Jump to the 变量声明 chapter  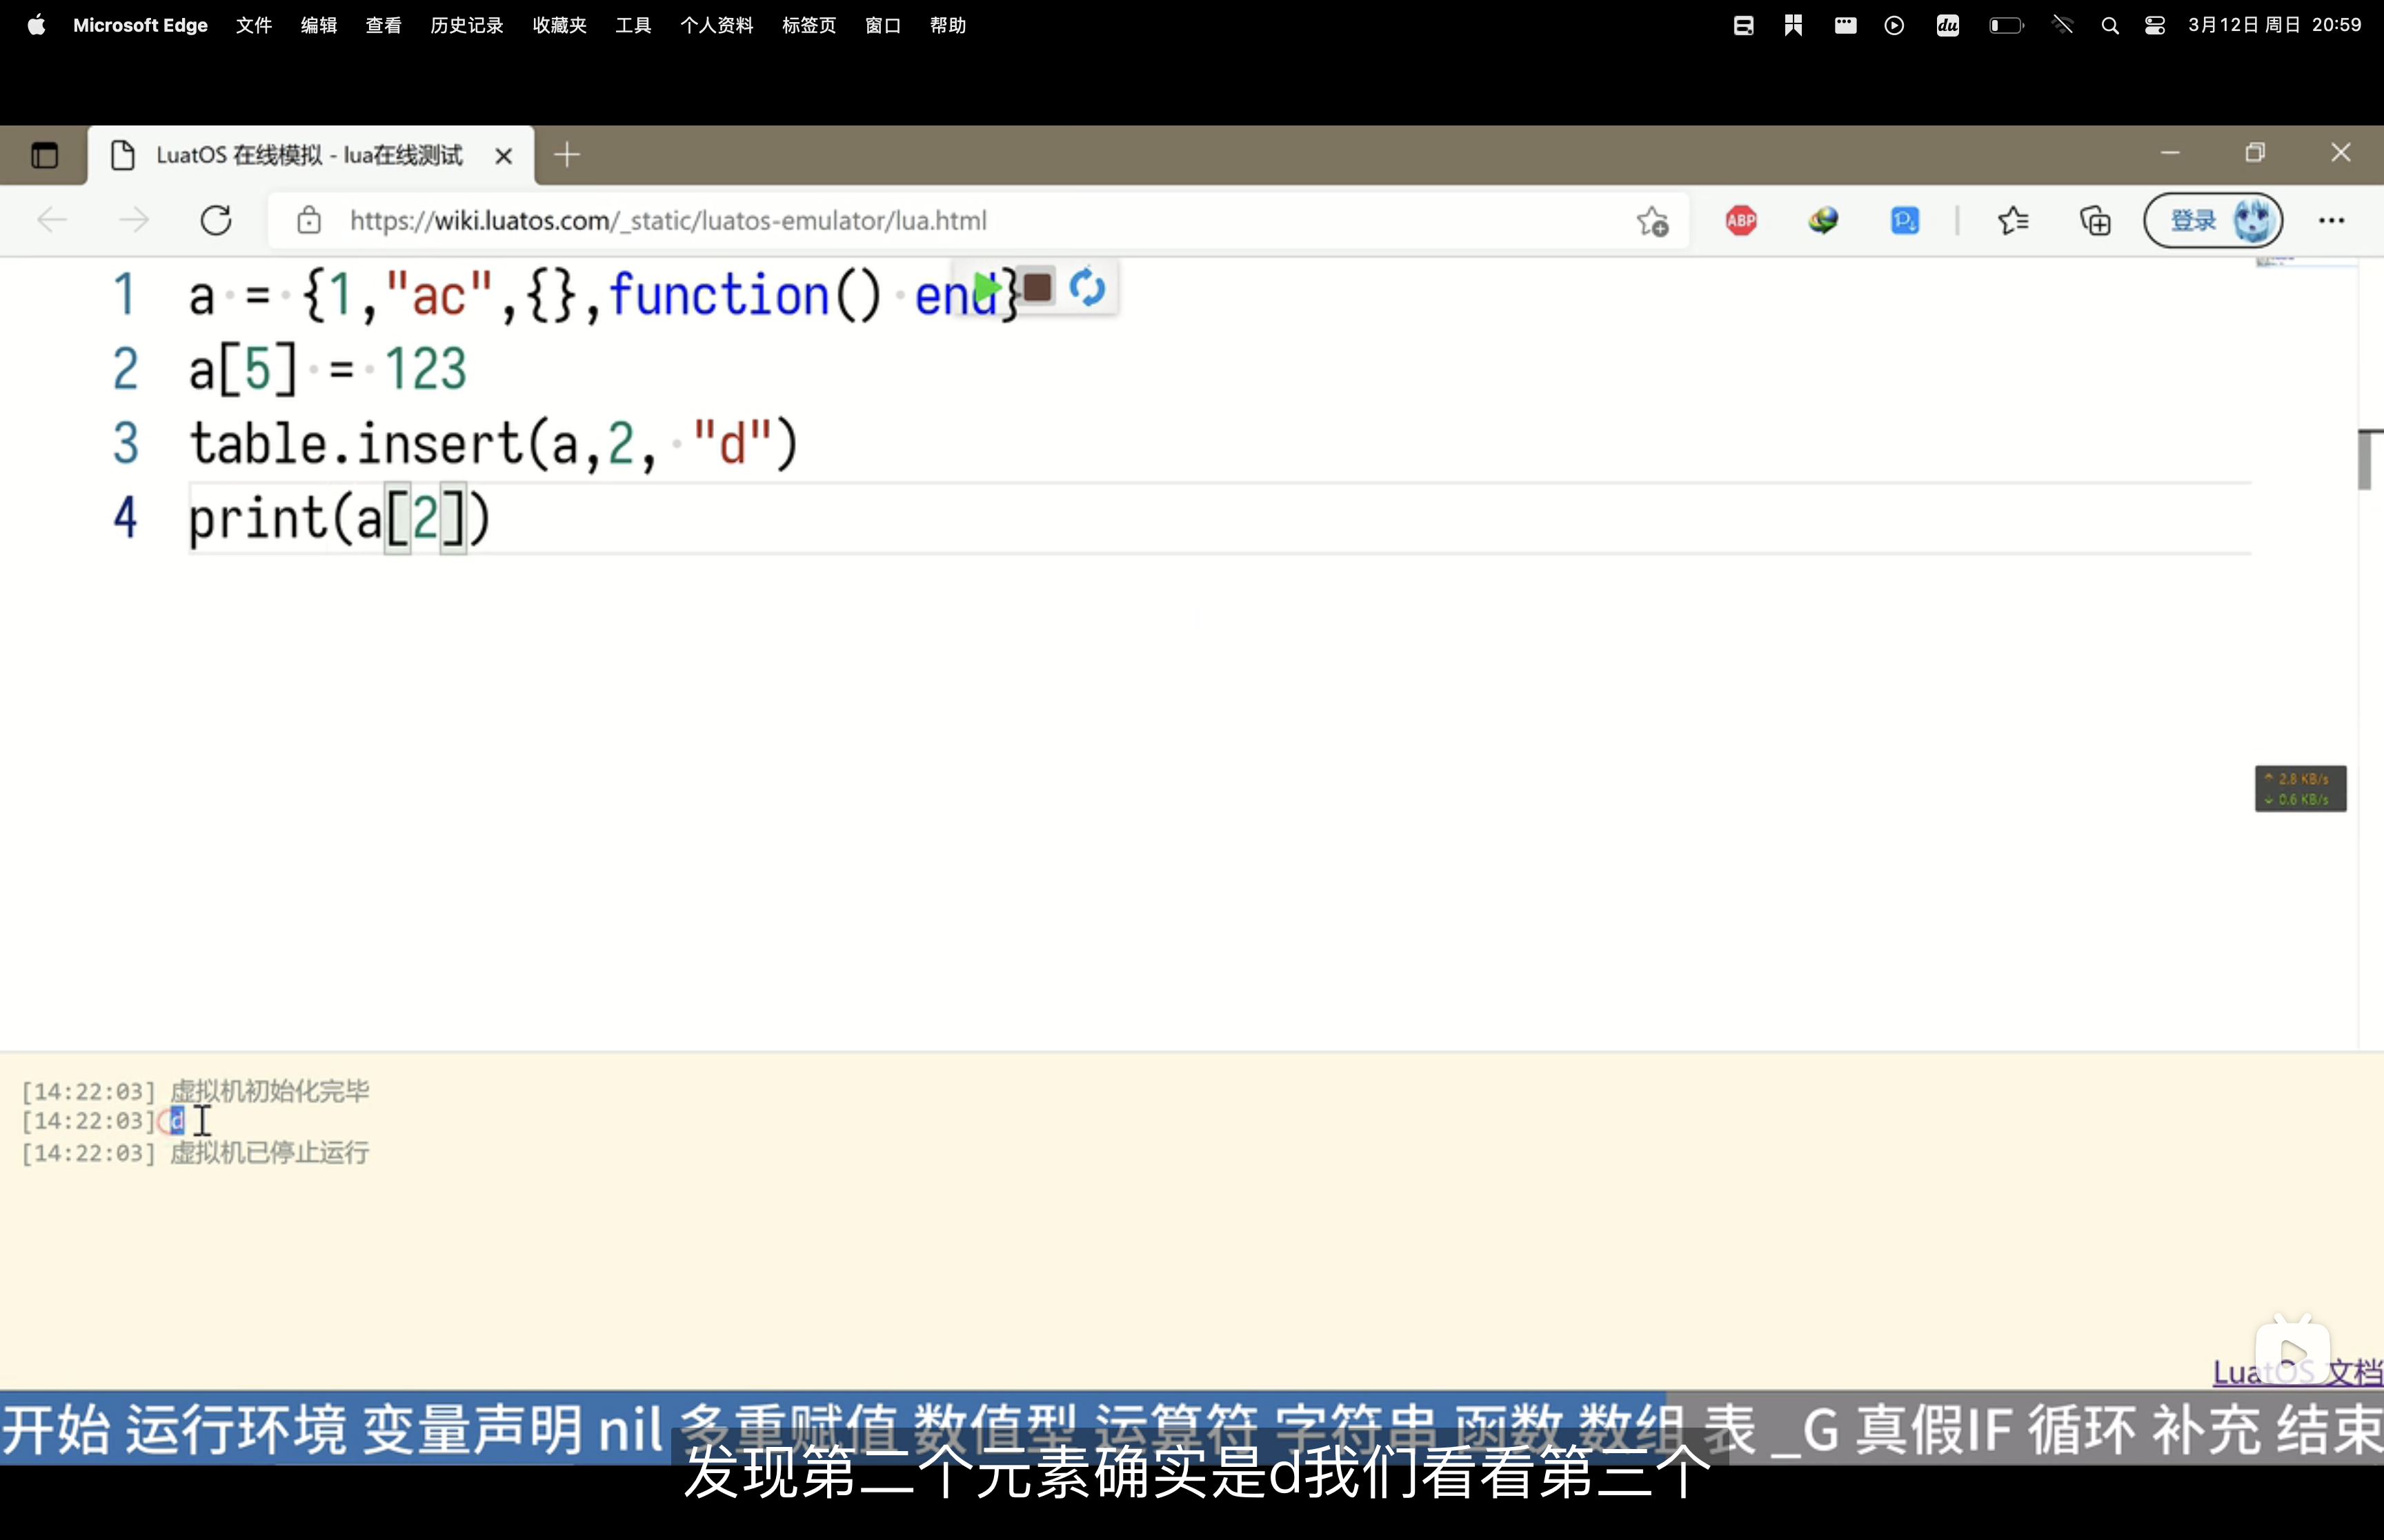click(x=471, y=1428)
